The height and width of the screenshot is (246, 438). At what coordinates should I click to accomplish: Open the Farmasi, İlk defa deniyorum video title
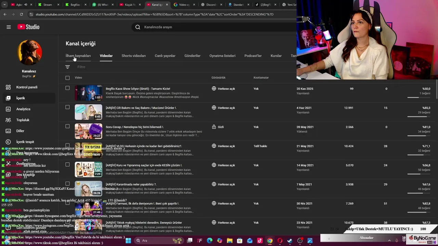142,203
